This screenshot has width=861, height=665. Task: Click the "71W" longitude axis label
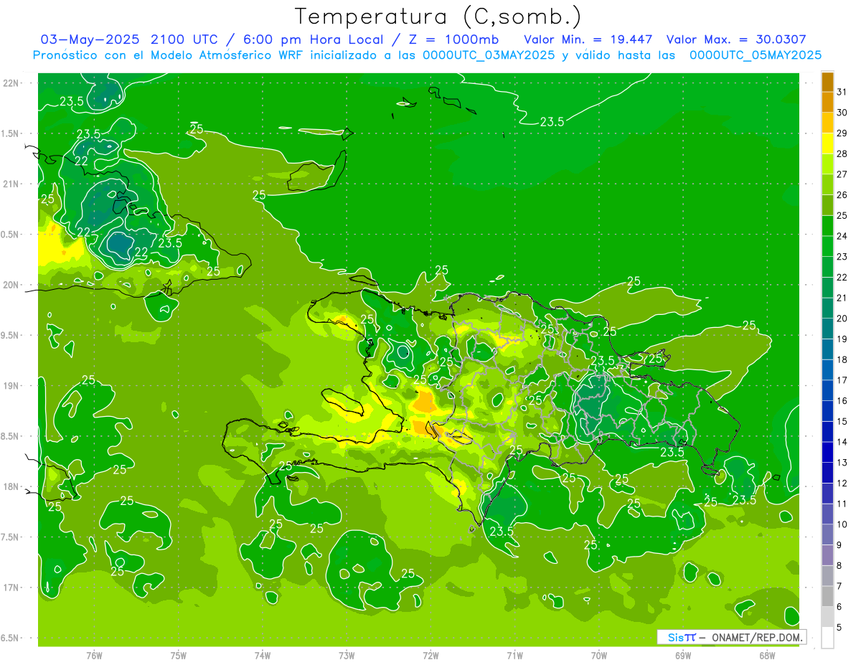pyautogui.click(x=514, y=656)
